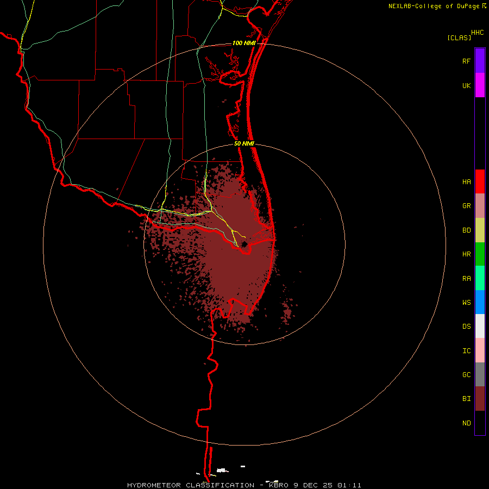Click the RA legend label

point(466,279)
